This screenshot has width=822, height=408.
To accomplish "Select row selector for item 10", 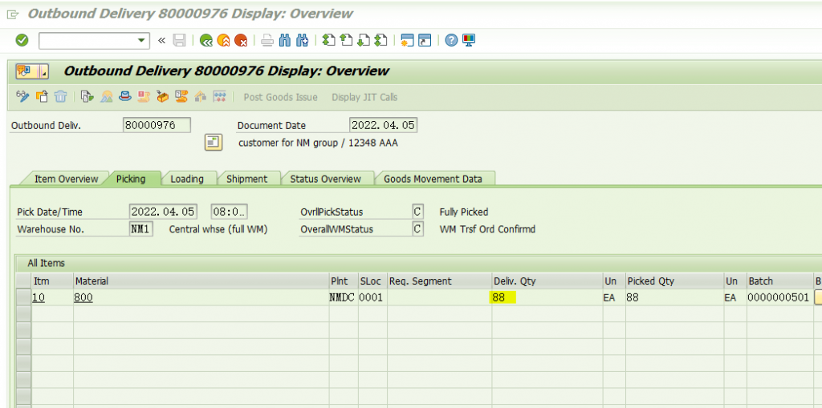I will coord(23,298).
